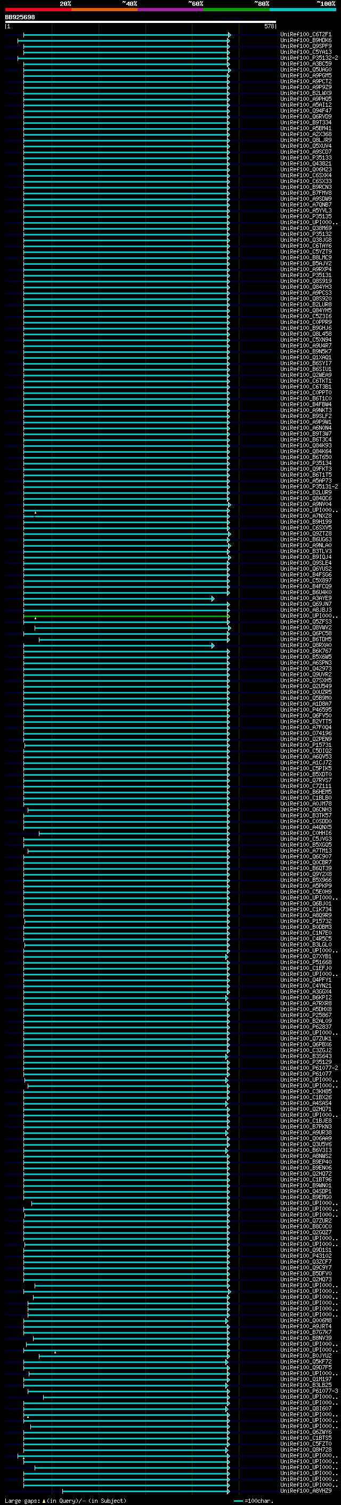Open hit UniRef100_C5YA13
This screenshot has height=1505, width=341.
click(x=306, y=52)
